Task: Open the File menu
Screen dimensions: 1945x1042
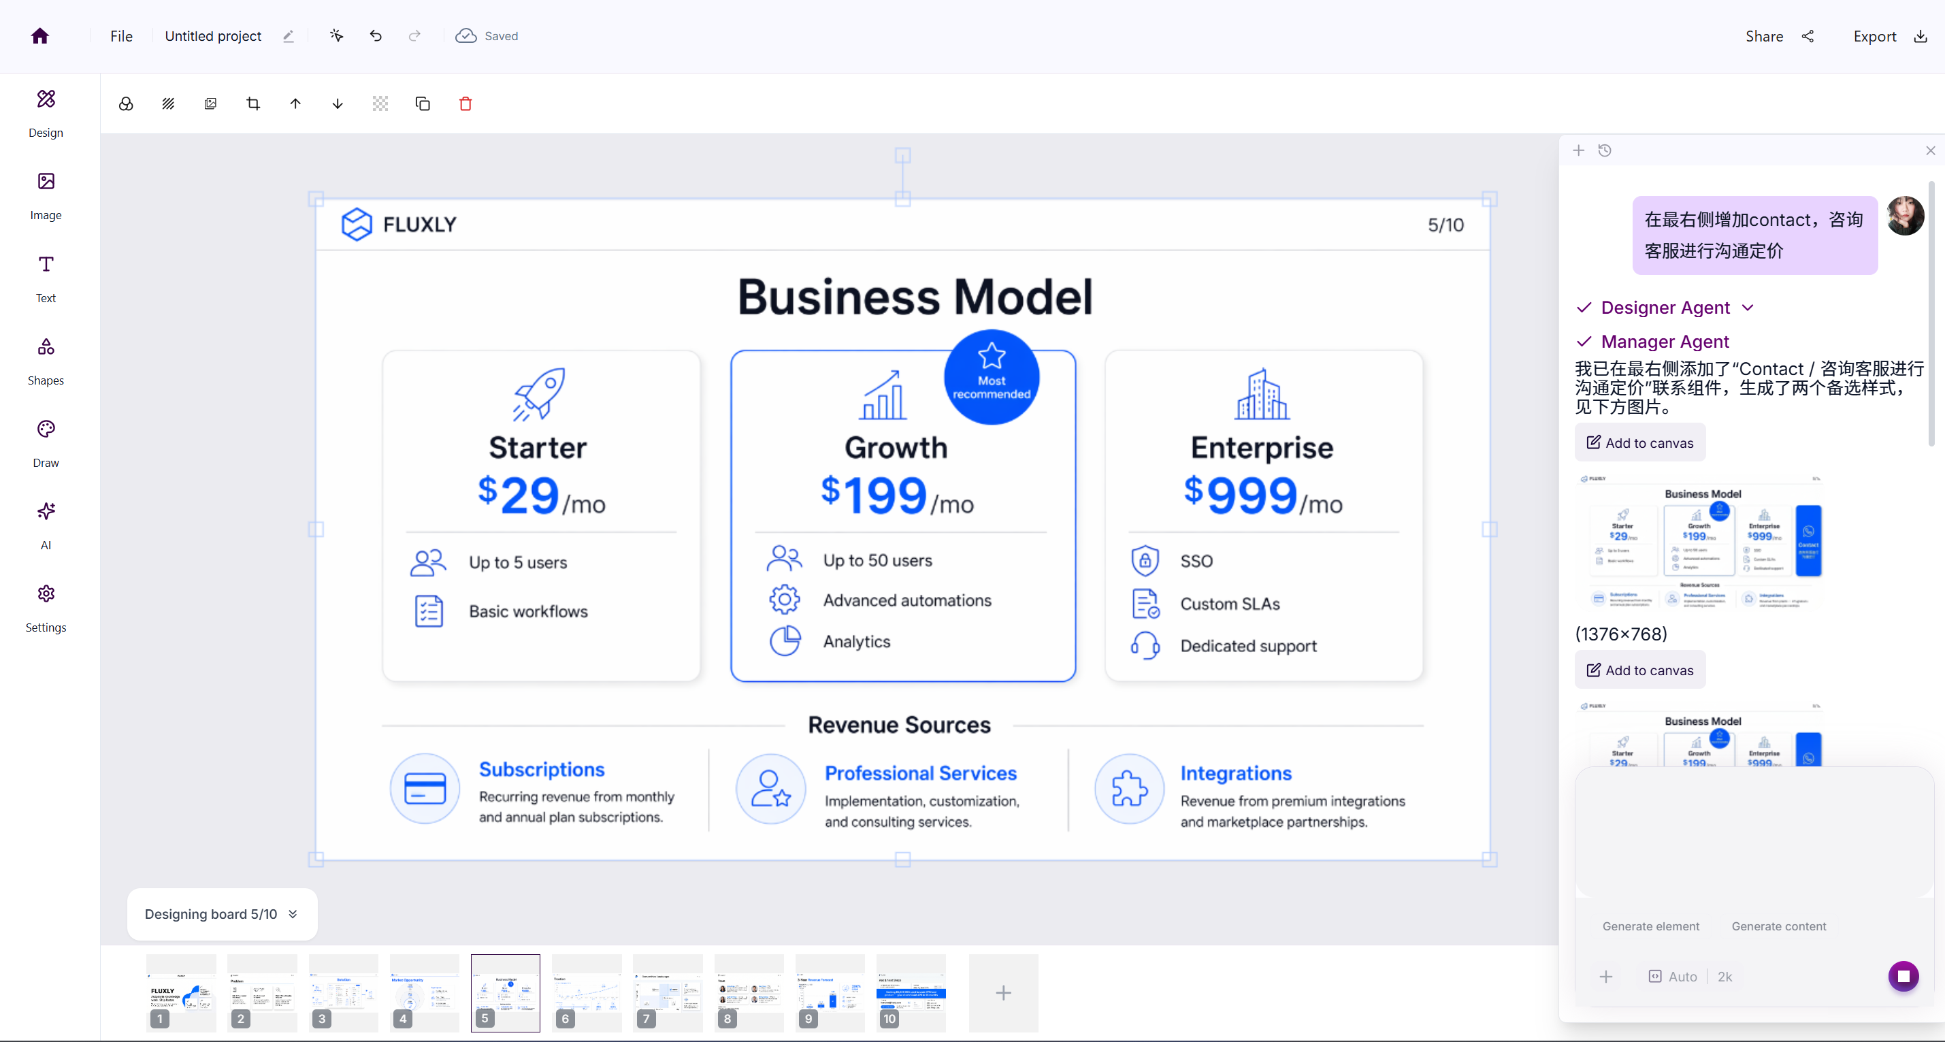Action: tap(121, 36)
